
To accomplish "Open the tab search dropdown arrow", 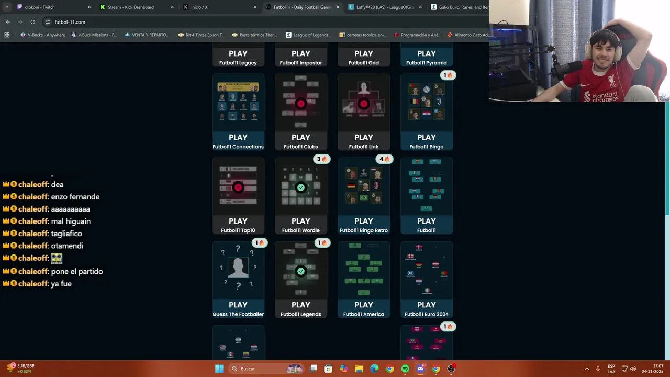I will coord(7,7).
